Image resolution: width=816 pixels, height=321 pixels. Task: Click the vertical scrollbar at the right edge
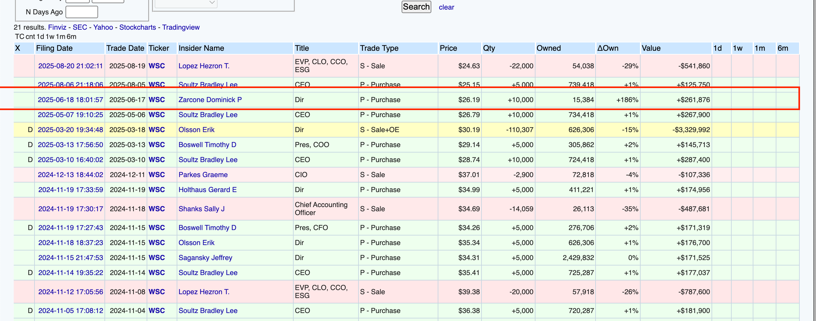click(x=814, y=160)
